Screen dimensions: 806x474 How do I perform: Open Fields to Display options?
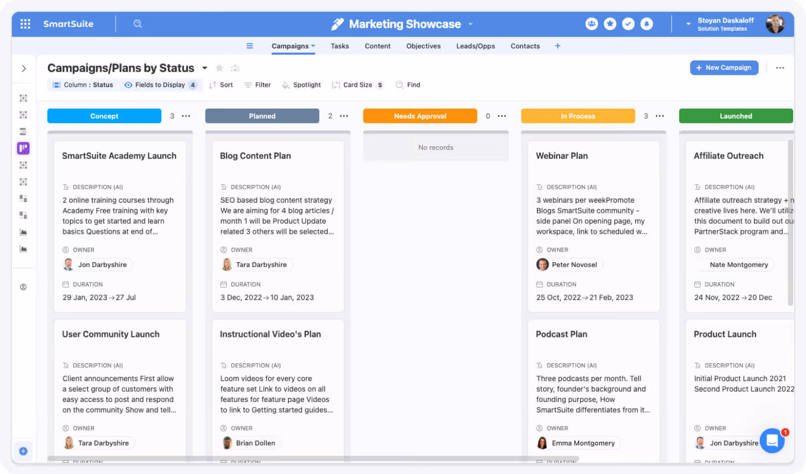(160, 85)
